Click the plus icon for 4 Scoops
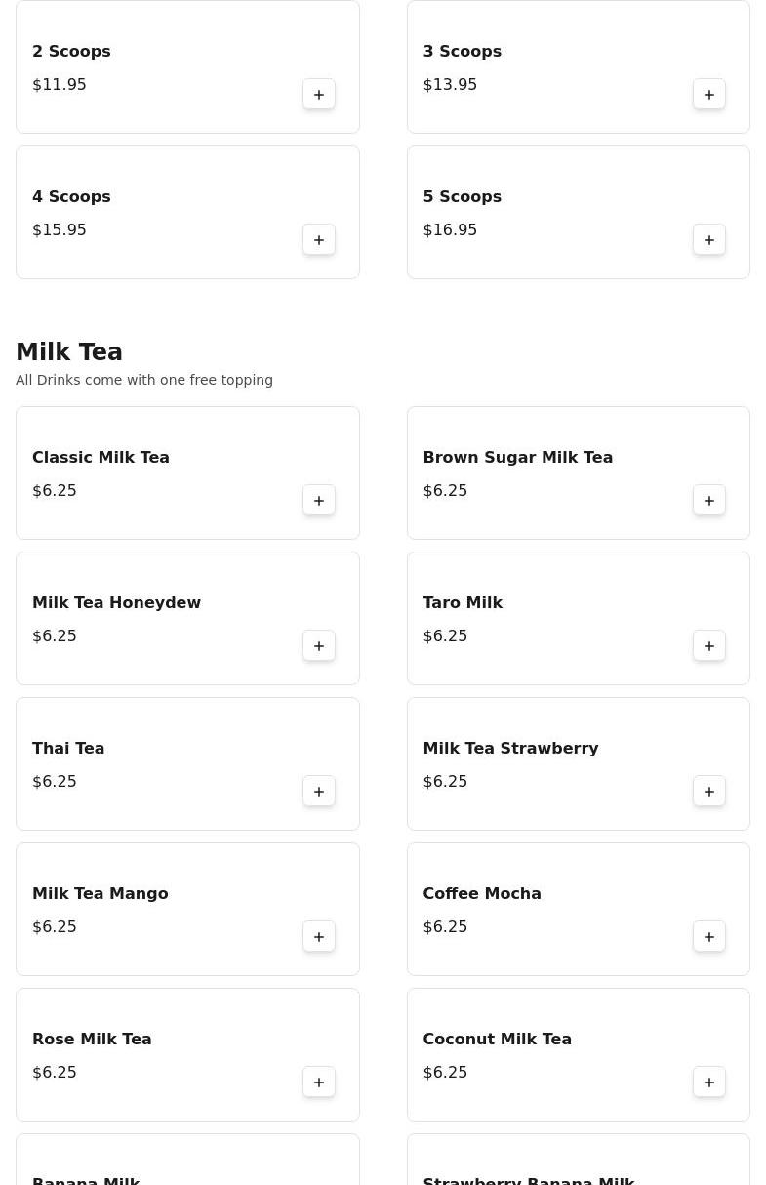This screenshot has height=1185, width=766. [x=319, y=240]
